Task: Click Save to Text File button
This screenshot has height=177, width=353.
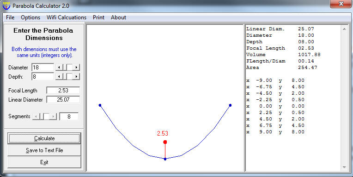Action: pyautogui.click(x=44, y=150)
